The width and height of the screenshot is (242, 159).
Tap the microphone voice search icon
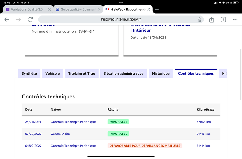click(200, 19)
